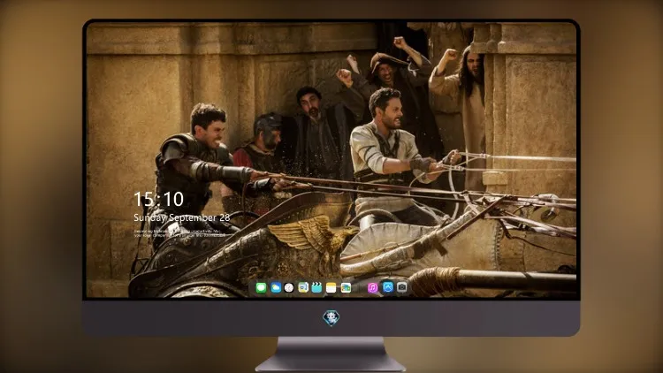Open the pink iTunes music app
This screenshot has width=663, height=373.
(372, 287)
